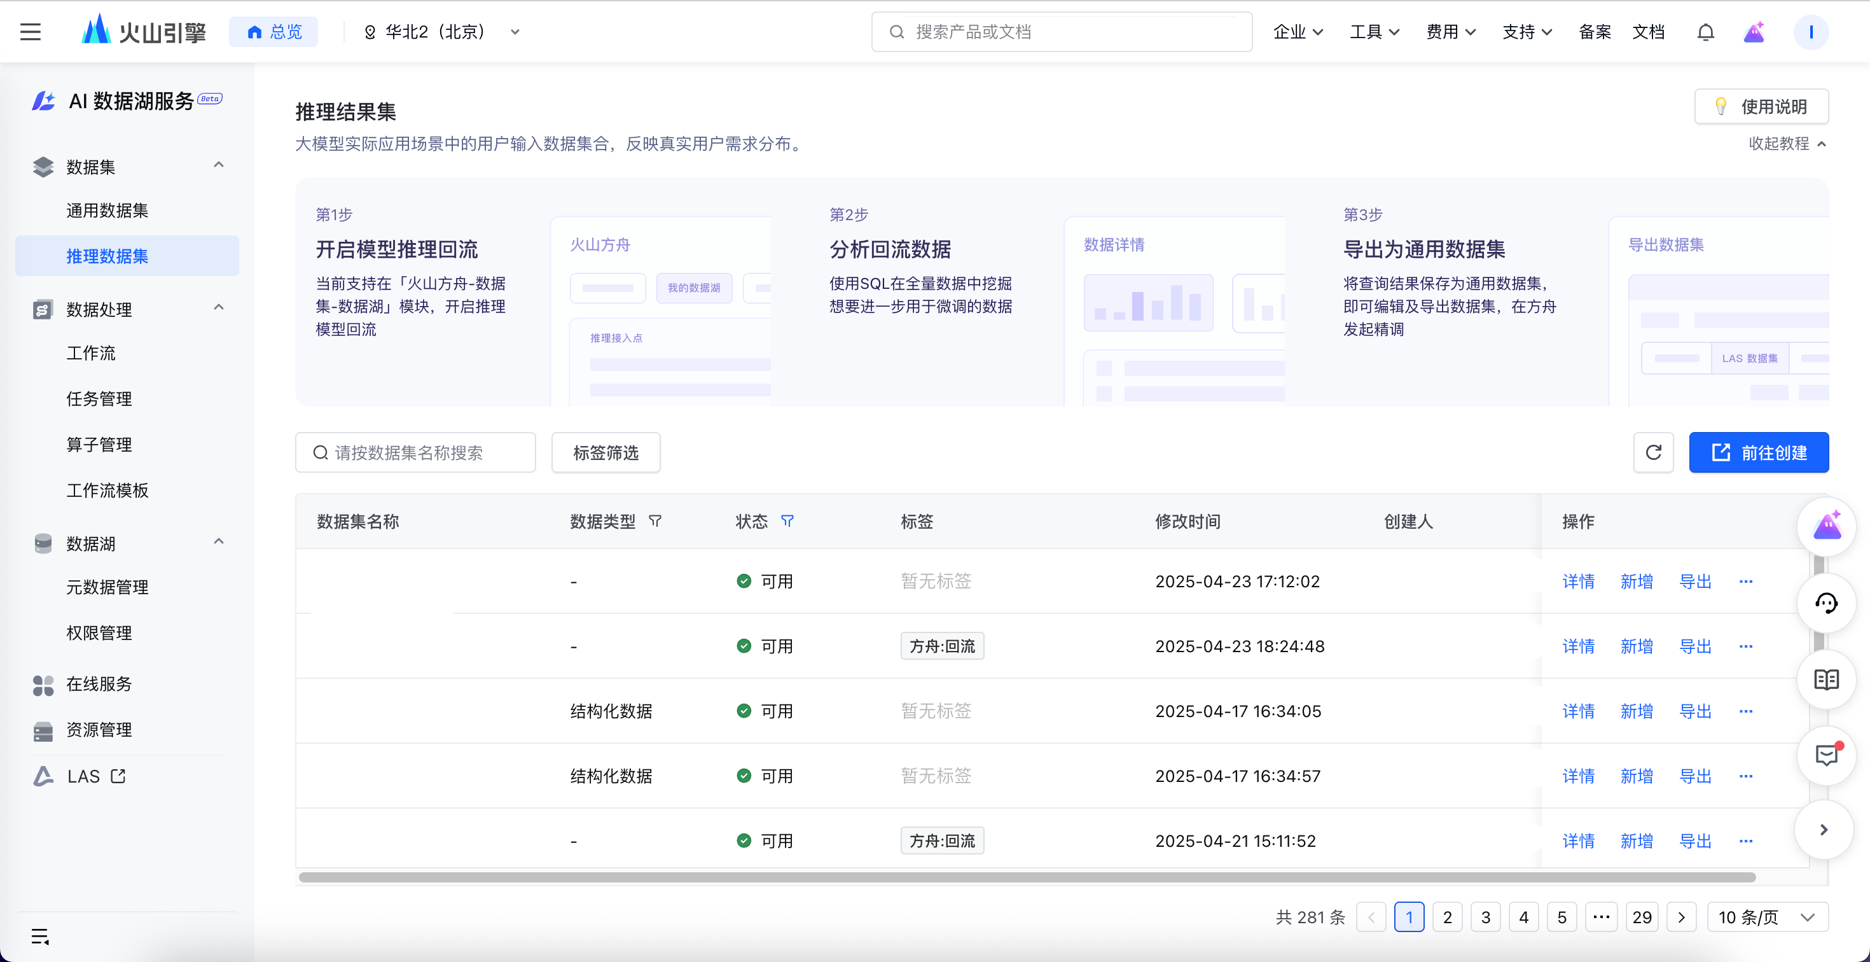Go to page 2 in pagination
Viewport: 1870px width, 962px height.
point(1447,917)
